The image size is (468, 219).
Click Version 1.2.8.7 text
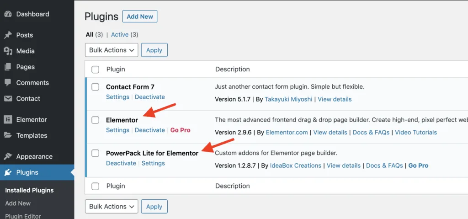(x=235, y=166)
